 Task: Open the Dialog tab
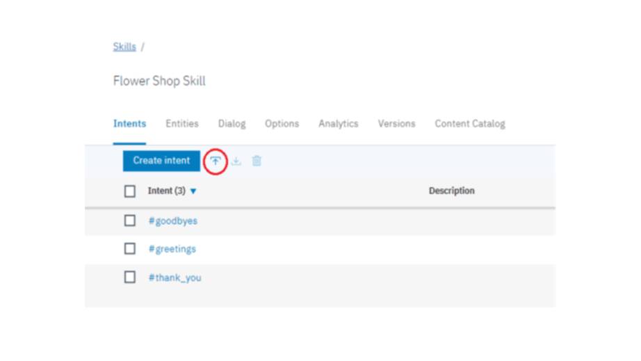click(x=232, y=124)
